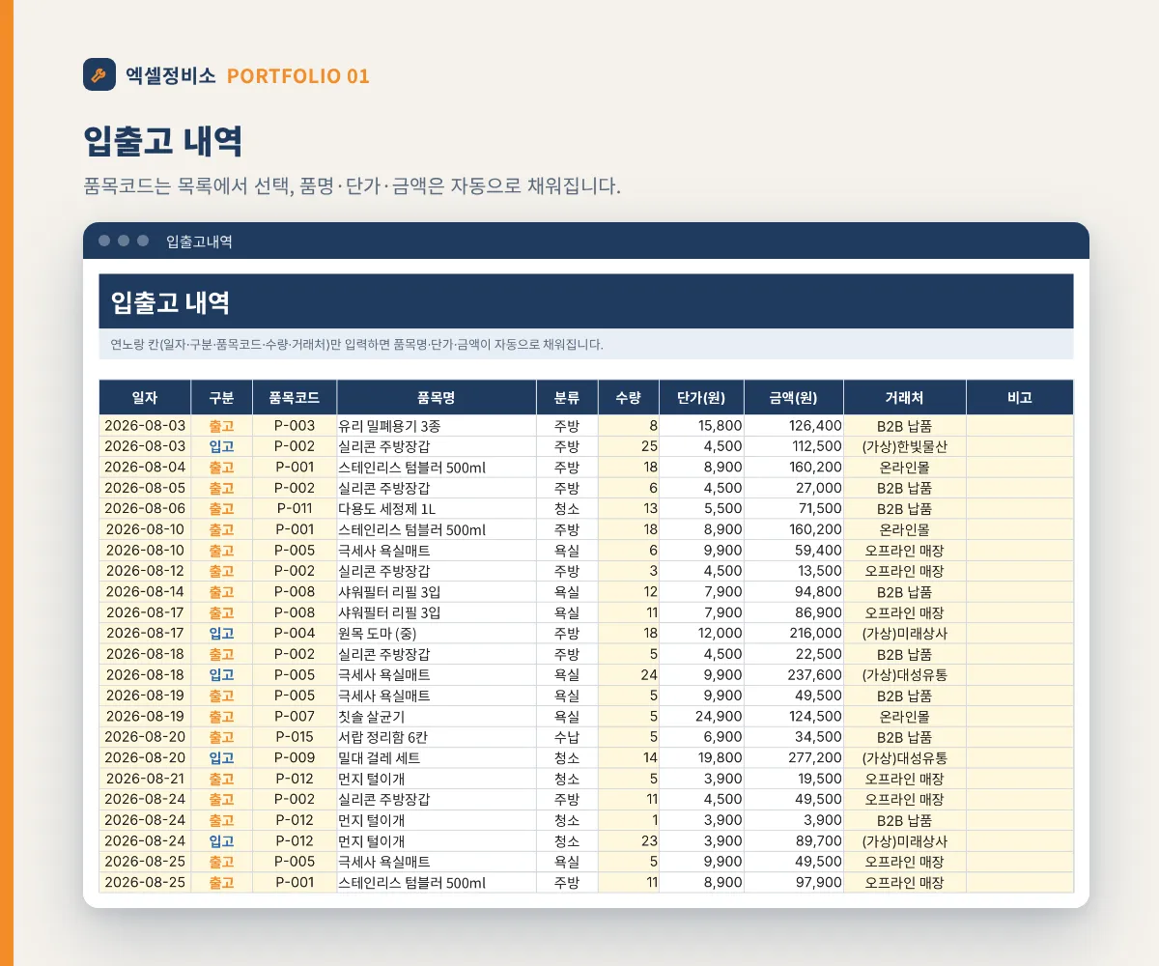The height and width of the screenshot is (966, 1159).
Task: Select the amount cell 216,000
Action: (794, 633)
